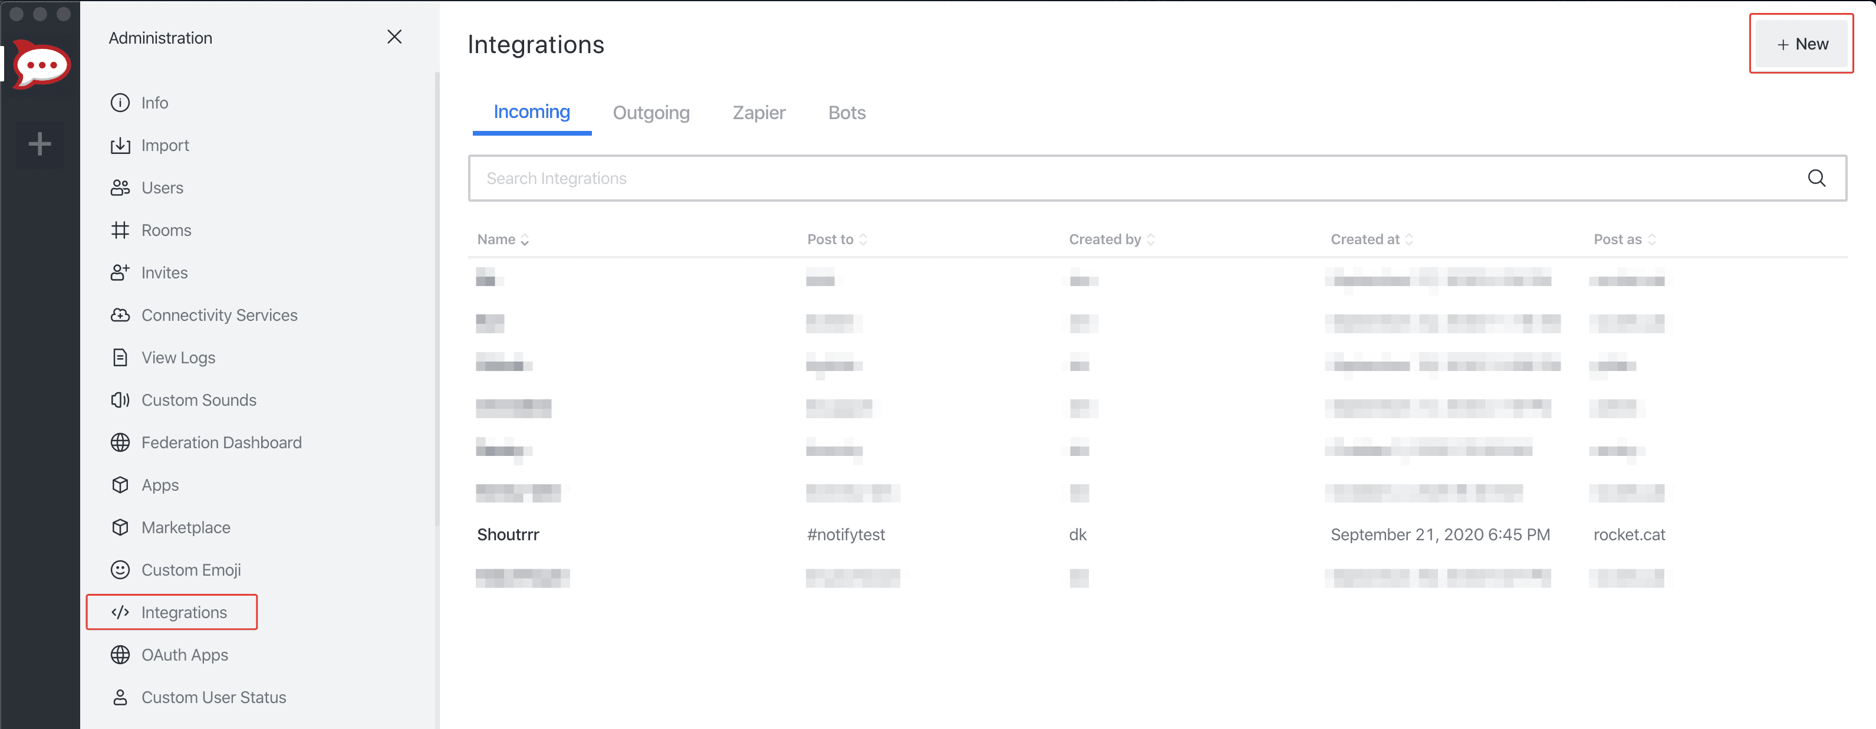
Task: Open Connectivity Services cloud icon
Action: (x=219, y=314)
